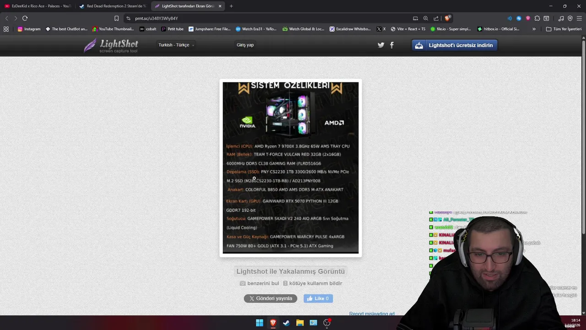The image size is (586, 330).
Task: Open the music note playlist icon
Action: point(561,18)
